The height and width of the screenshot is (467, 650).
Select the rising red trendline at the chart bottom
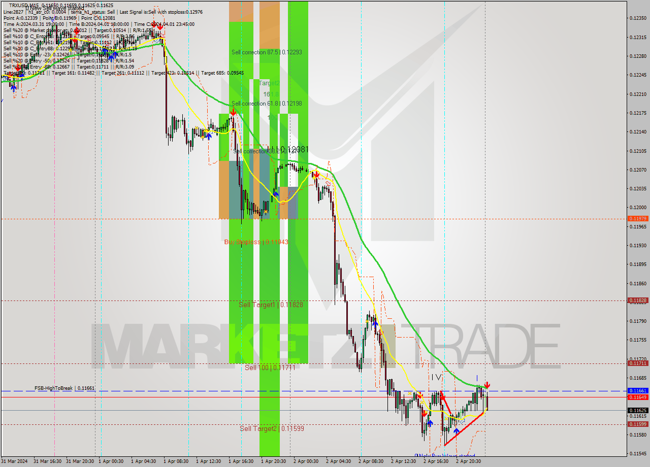[x=464, y=429]
